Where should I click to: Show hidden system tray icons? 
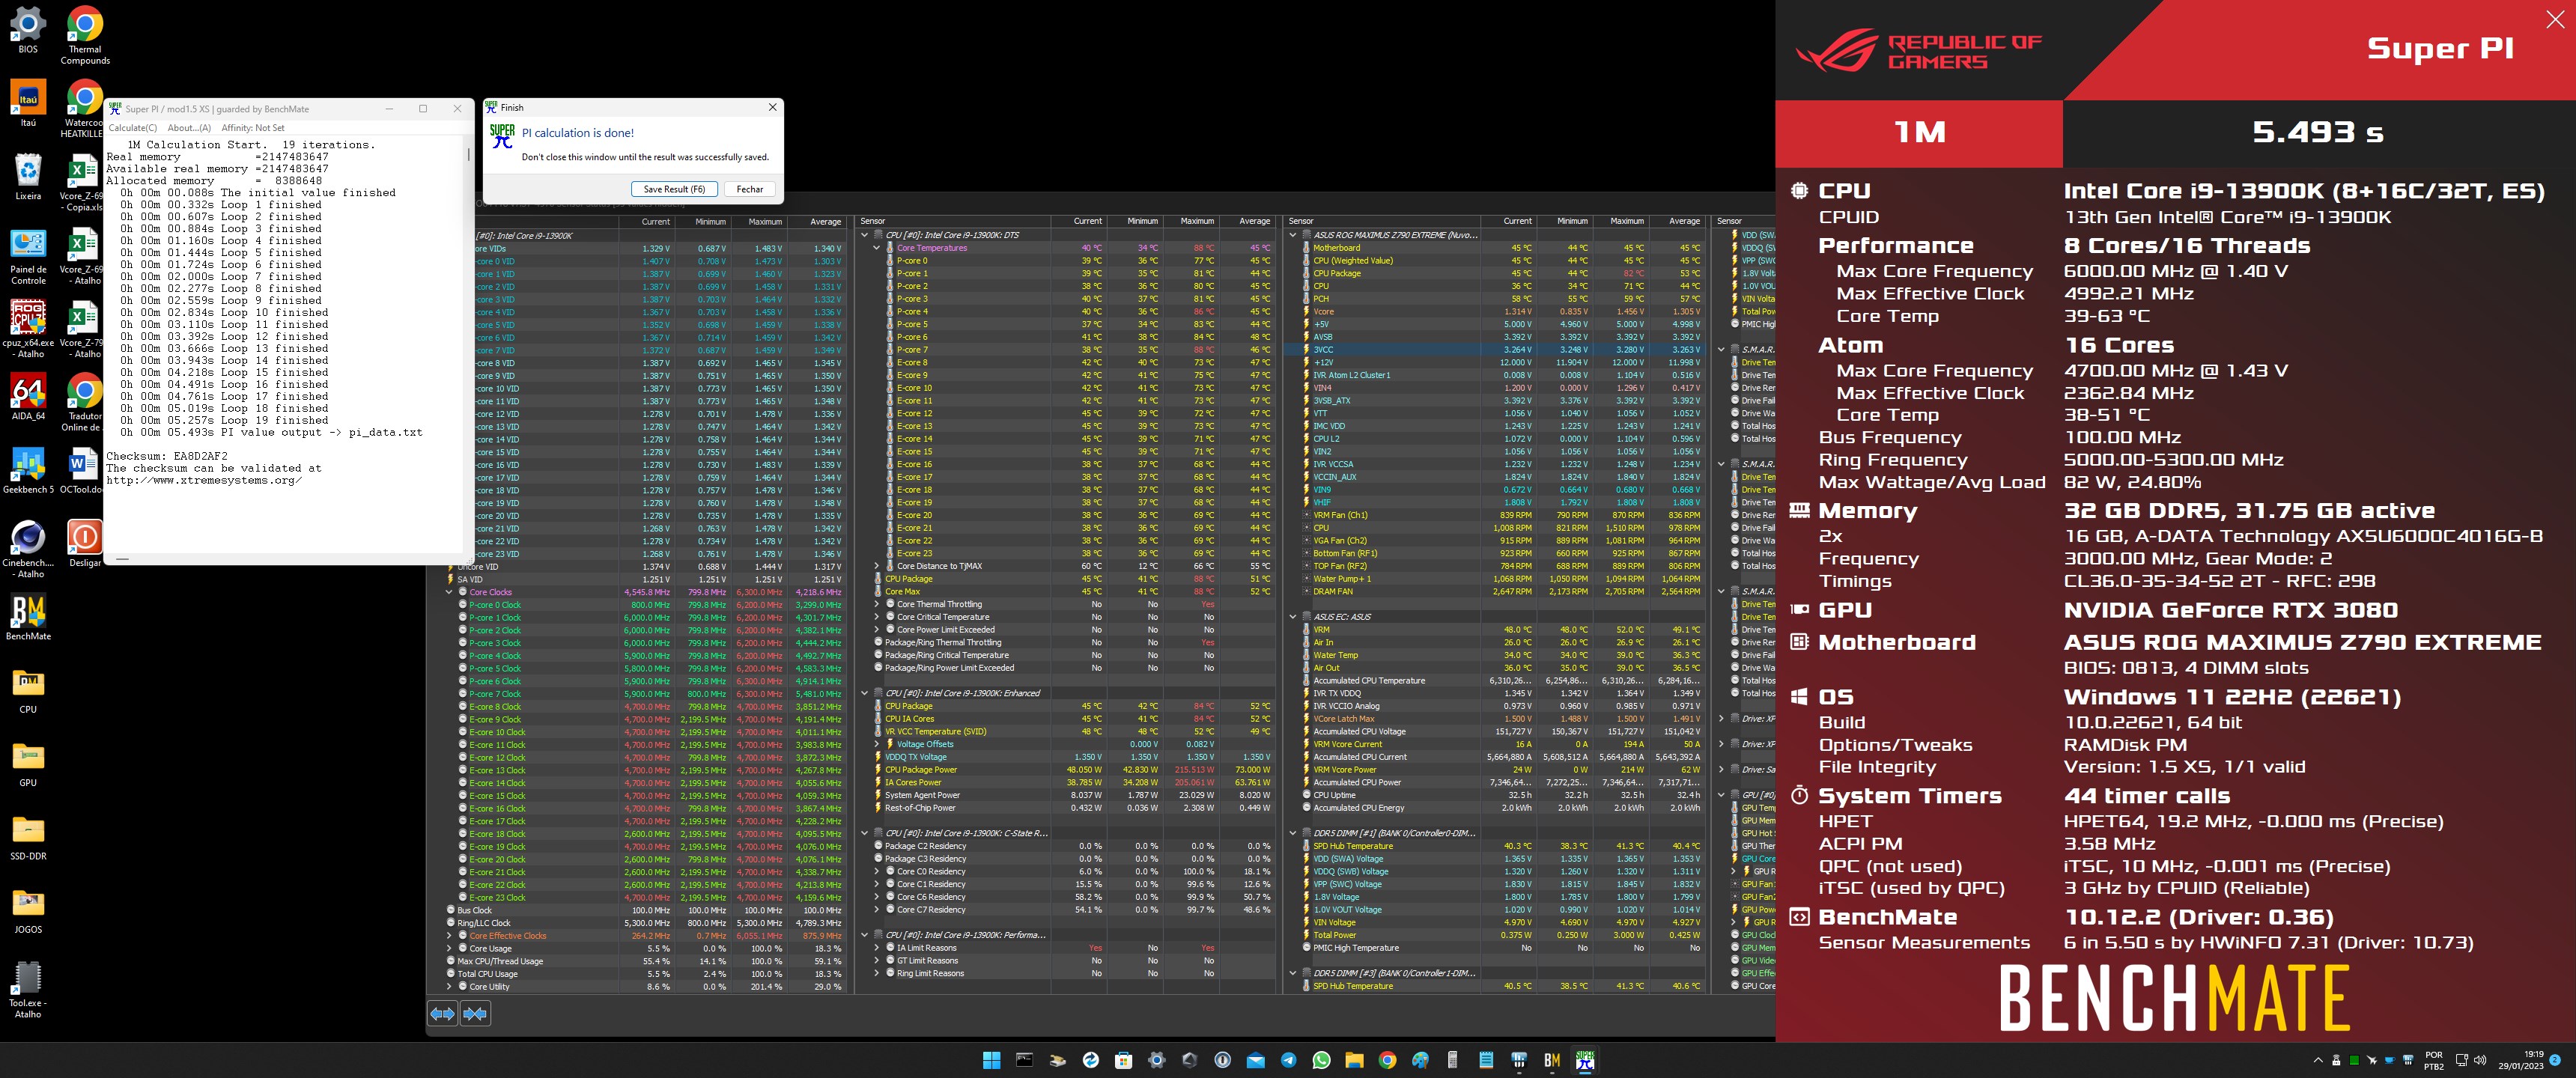click(2318, 1060)
